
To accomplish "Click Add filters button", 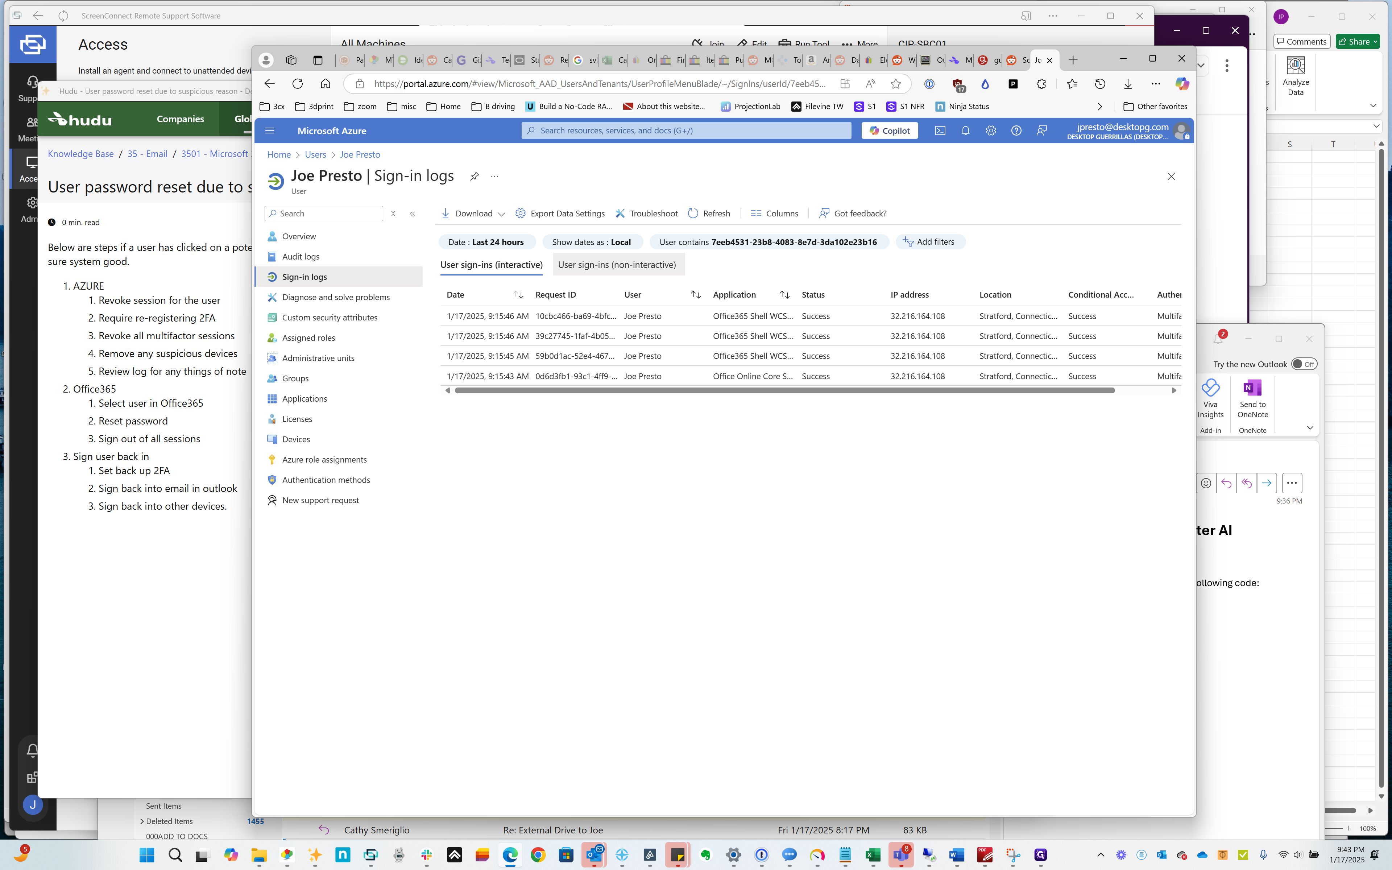I will 929,242.
